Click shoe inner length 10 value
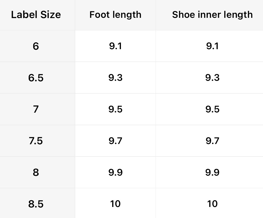263x218 pixels. (x=212, y=204)
